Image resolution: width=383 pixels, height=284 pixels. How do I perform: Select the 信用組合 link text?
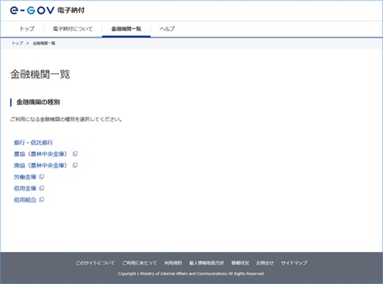pyautogui.click(x=25, y=200)
